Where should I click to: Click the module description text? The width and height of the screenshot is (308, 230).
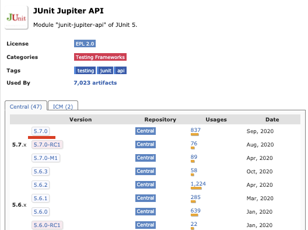(x=85, y=25)
